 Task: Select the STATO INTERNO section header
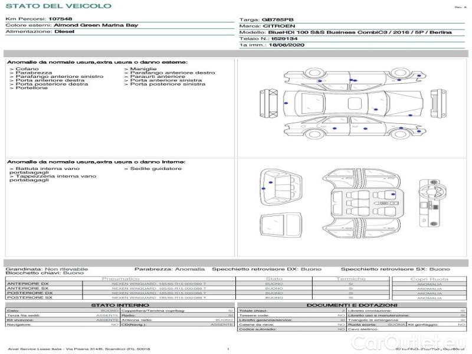tap(120, 305)
